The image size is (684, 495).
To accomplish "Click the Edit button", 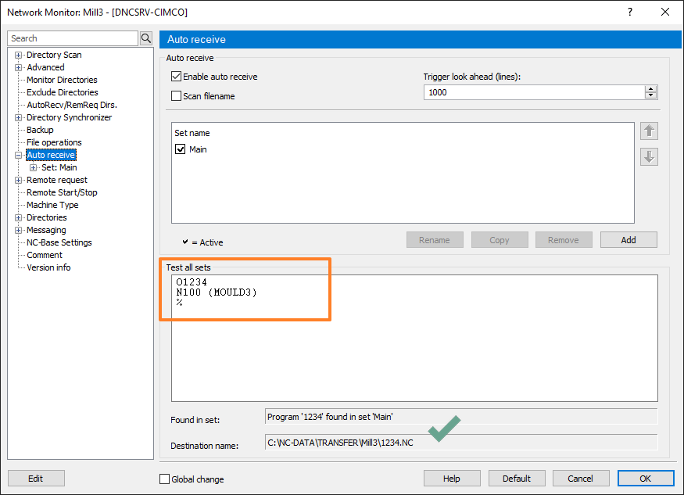I will [36, 479].
